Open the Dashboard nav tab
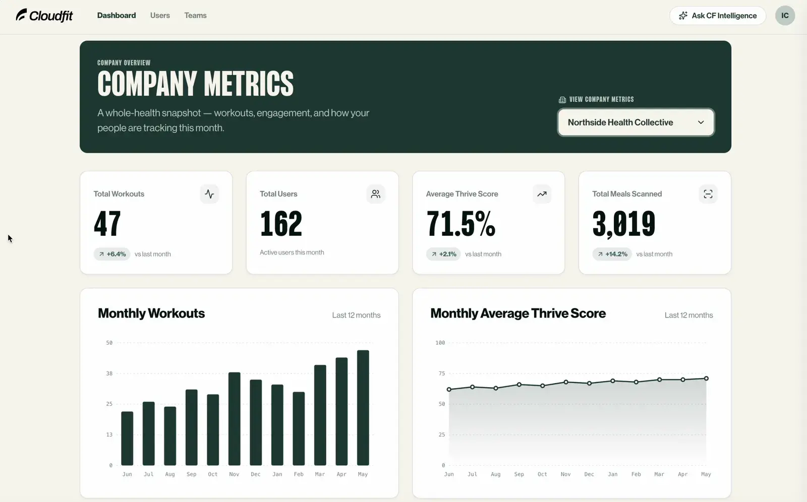807x502 pixels. tap(117, 16)
